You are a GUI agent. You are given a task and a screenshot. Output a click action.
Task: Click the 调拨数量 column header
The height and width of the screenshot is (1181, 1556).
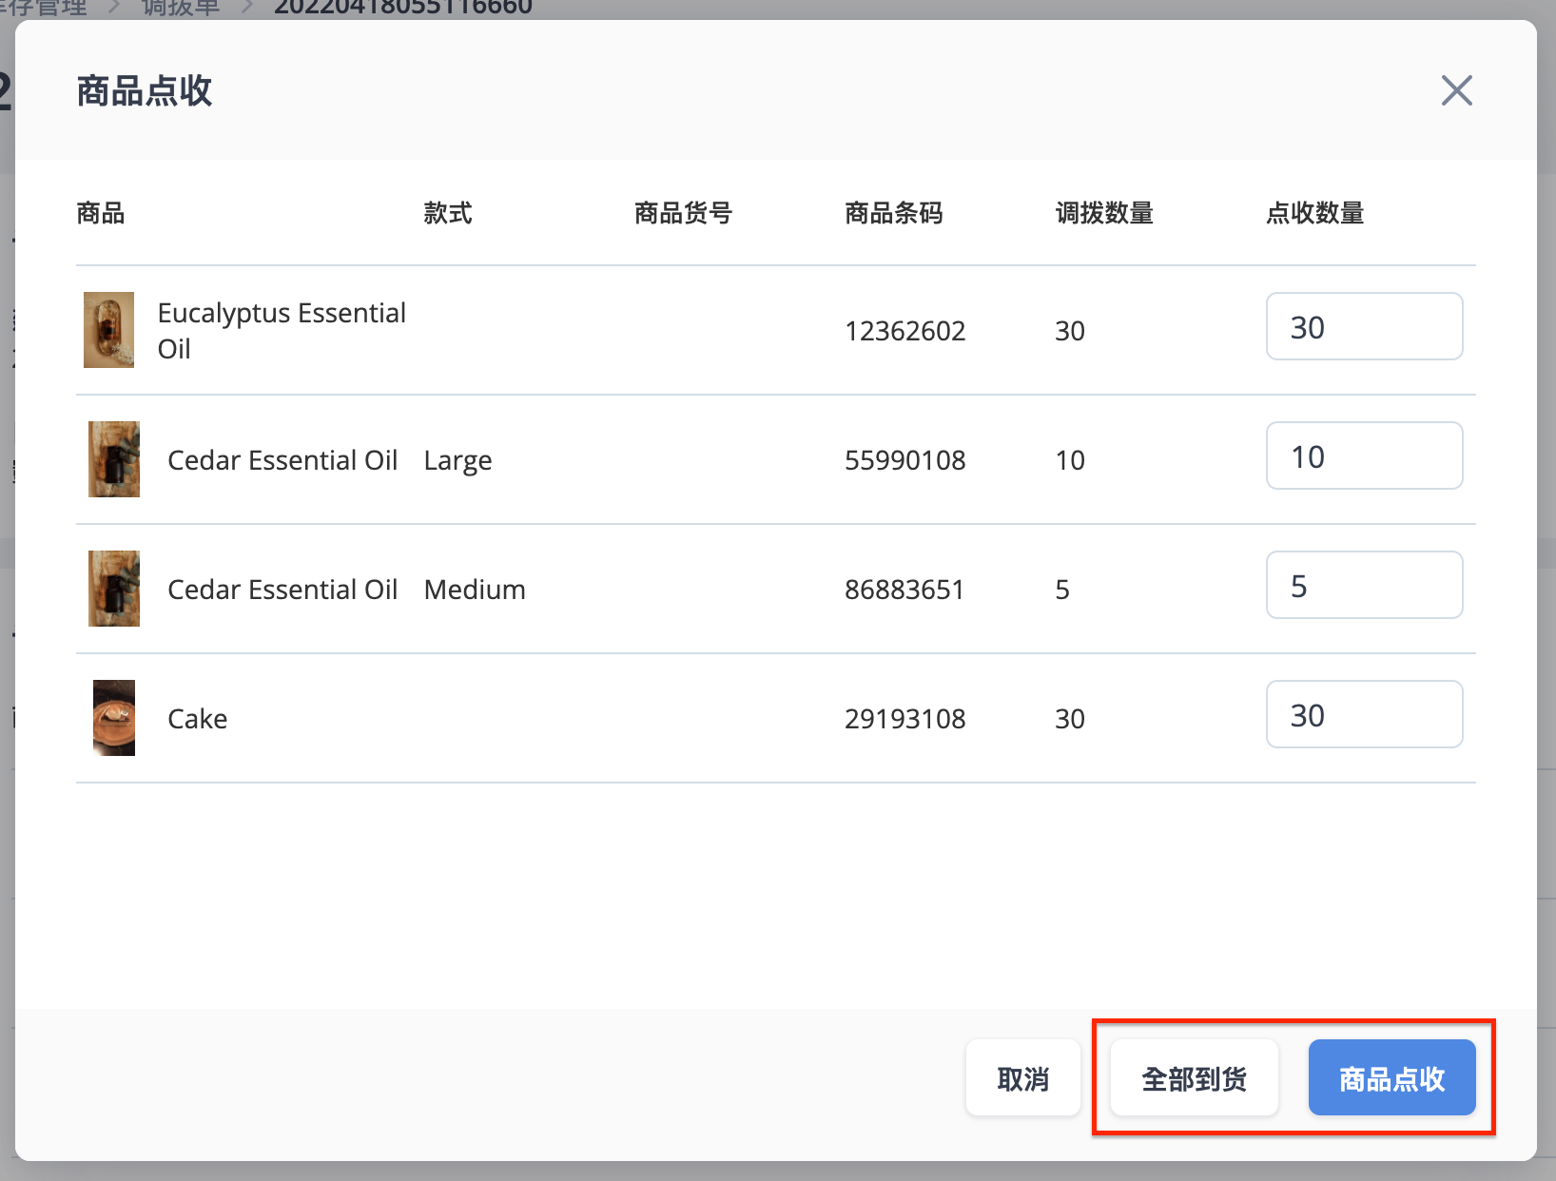click(1104, 213)
